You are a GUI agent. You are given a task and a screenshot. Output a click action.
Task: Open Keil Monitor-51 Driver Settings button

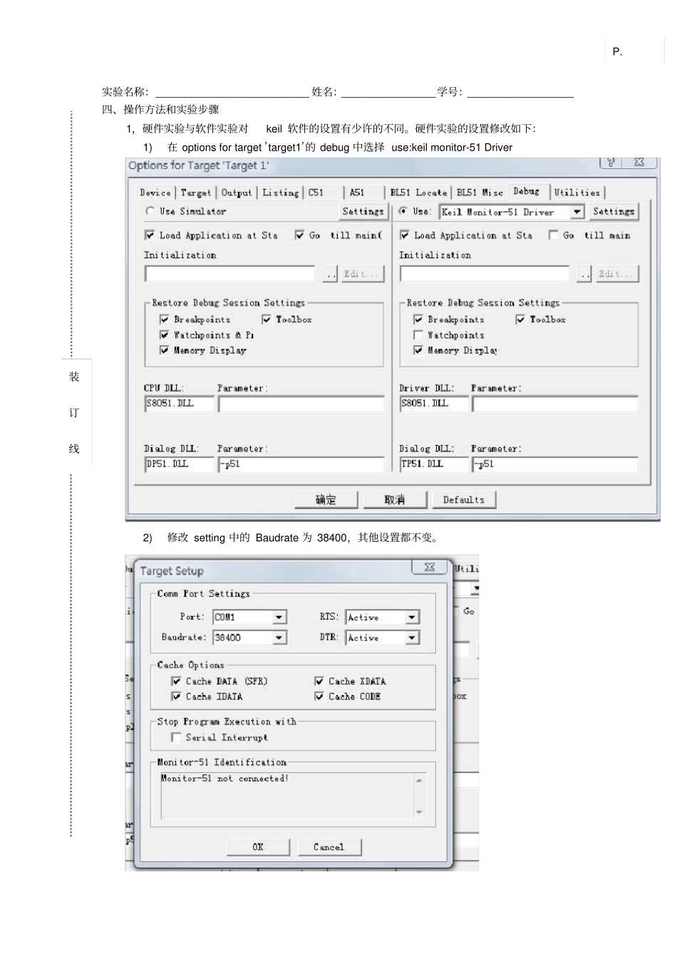pyautogui.click(x=614, y=211)
